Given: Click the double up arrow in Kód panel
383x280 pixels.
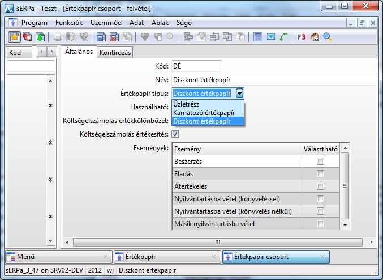Looking at the screenshot, I should [x=50, y=142].
